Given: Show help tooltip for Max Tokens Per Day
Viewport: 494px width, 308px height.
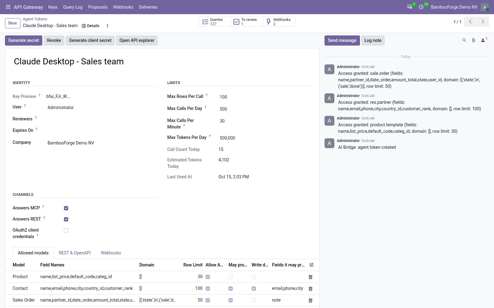Looking at the screenshot, I should coord(210,136).
